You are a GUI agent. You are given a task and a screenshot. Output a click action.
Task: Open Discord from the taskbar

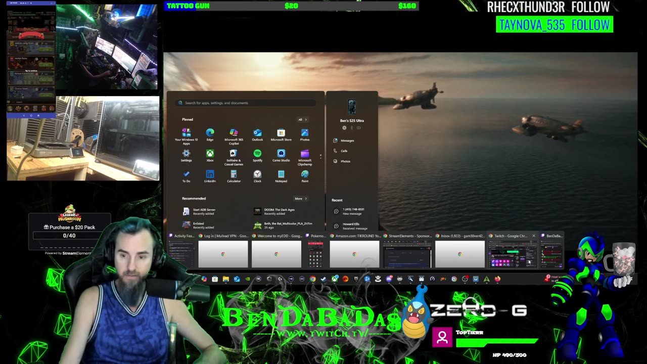pos(389,279)
